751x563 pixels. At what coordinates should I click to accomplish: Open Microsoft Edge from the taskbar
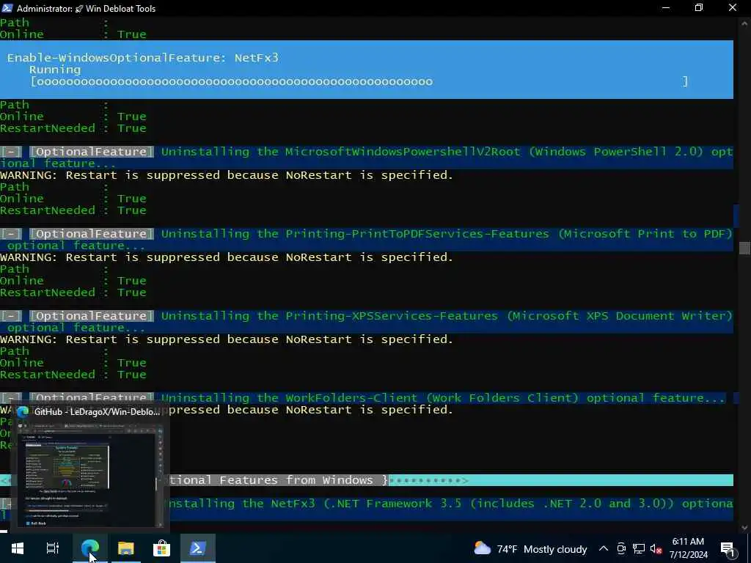[x=90, y=548]
